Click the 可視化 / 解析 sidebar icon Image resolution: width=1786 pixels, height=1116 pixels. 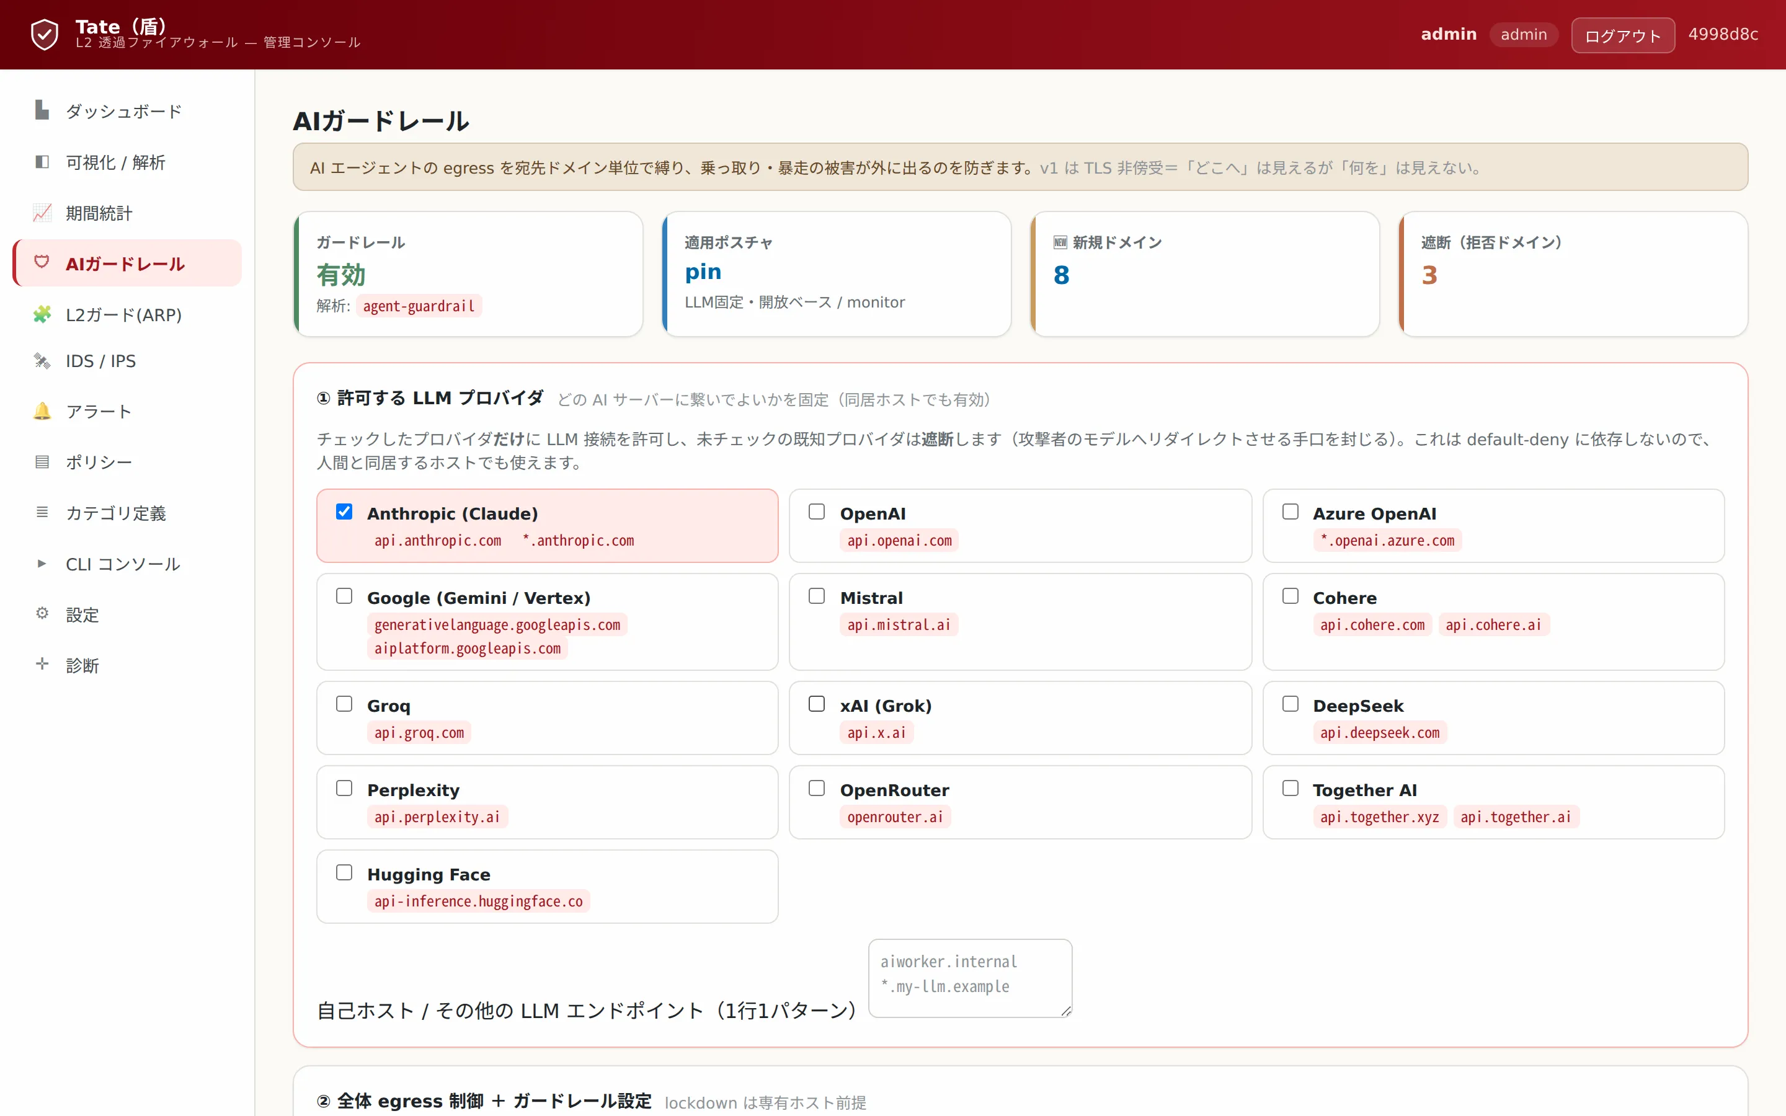pyautogui.click(x=42, y=162)
